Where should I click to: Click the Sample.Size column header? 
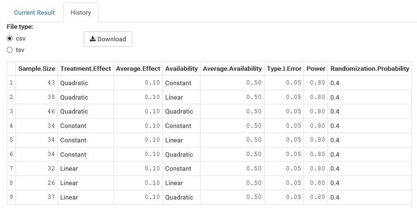[37, 69]
